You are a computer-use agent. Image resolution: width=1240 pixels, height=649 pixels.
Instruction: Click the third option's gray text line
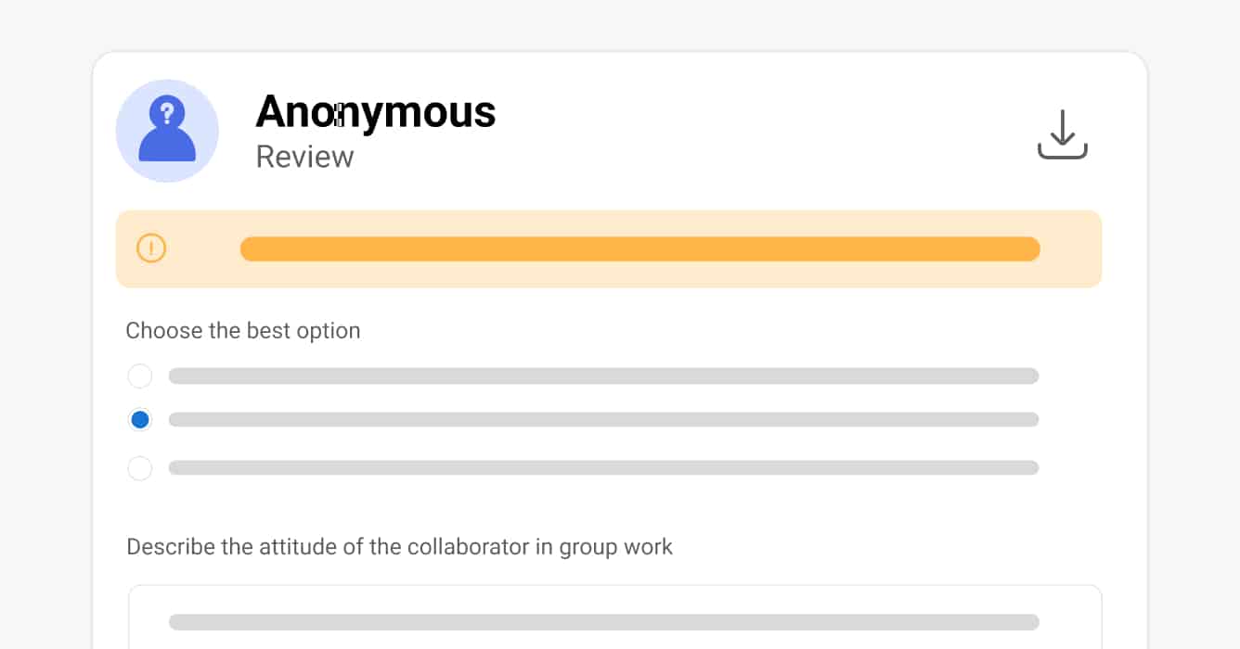603,468
